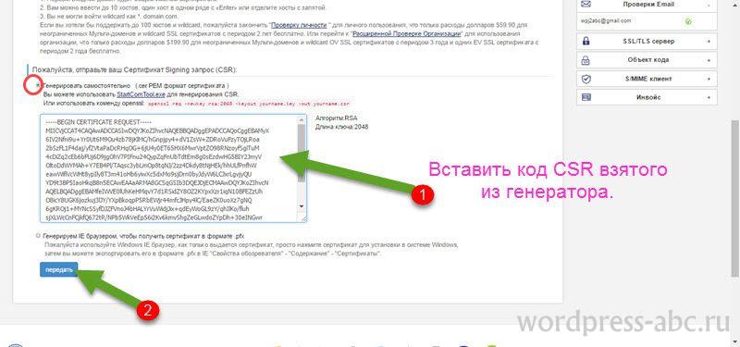Open the Расширенной Проверке Организации link
This screenshot has height=347, width=740.
pos(406,34)
